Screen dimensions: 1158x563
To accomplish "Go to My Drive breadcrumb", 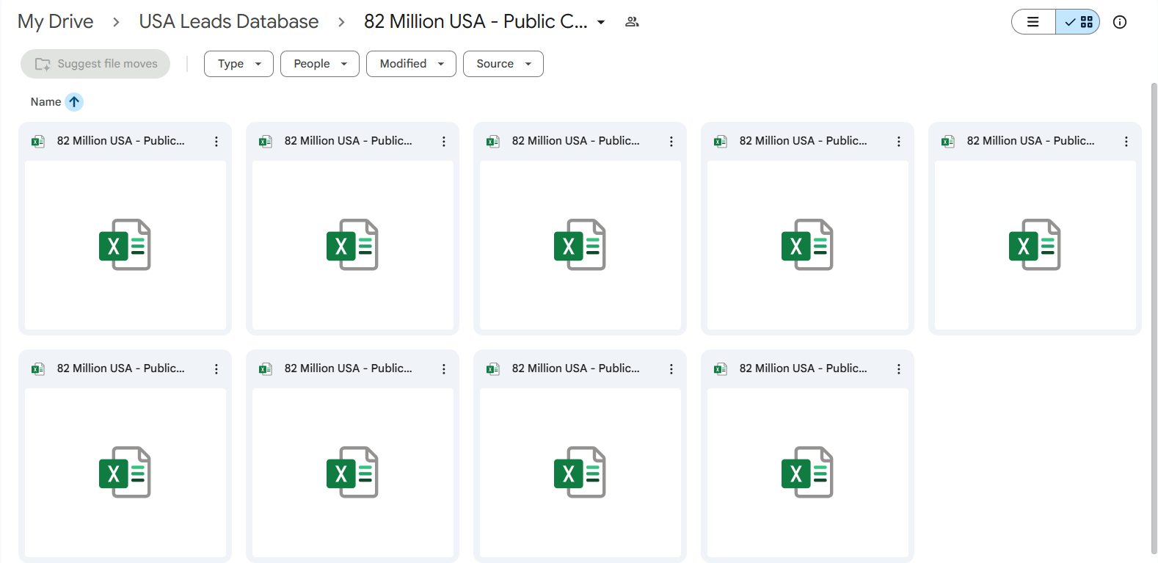I will tap(56, 21).
